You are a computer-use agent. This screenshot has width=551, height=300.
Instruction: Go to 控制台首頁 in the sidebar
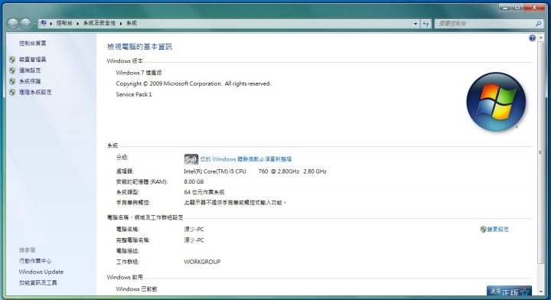33,43
